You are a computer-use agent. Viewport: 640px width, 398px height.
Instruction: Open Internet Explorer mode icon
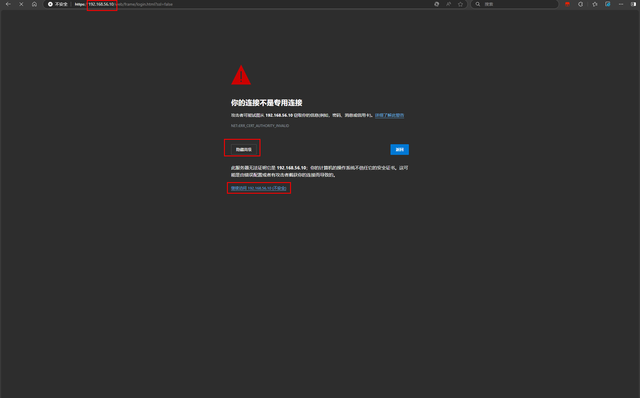point(608,4)
